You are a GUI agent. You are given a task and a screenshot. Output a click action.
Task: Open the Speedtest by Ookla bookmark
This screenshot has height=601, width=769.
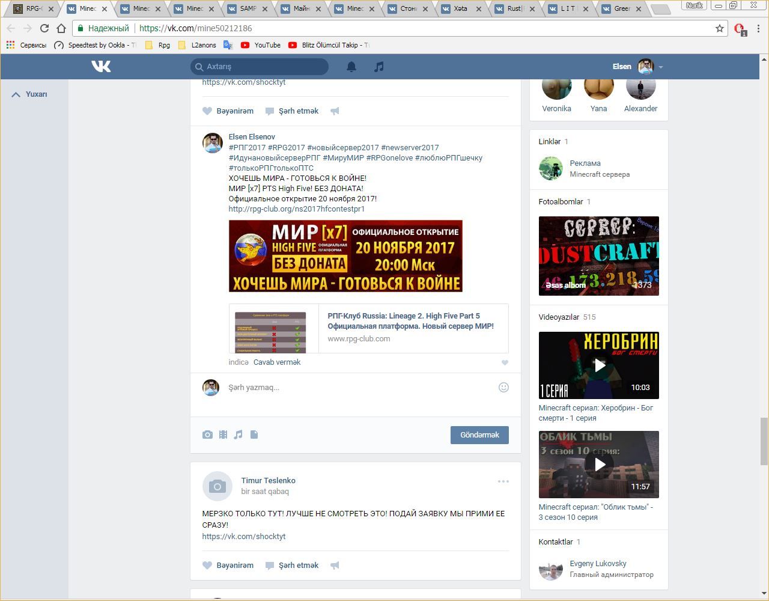95,45
